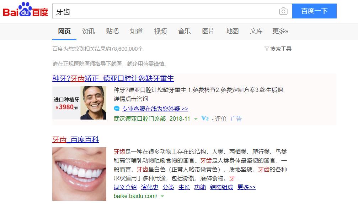Screen dimensions: 358x204
Task: Open the 种牙?牙齿矫正 ad title link
Action: tap(113, 78)
